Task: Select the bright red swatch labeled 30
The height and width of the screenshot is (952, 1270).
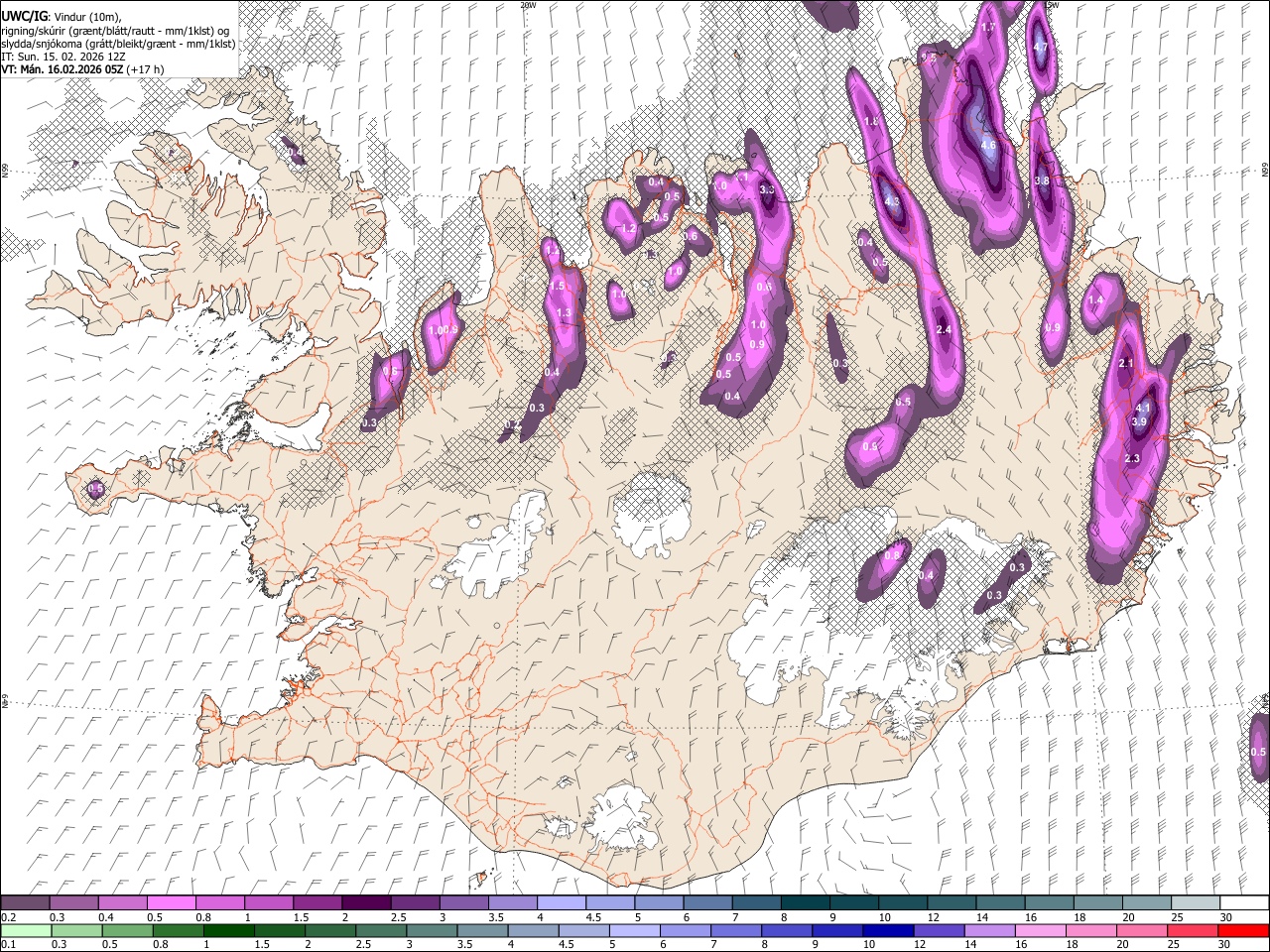Action: coord(1244,930)
